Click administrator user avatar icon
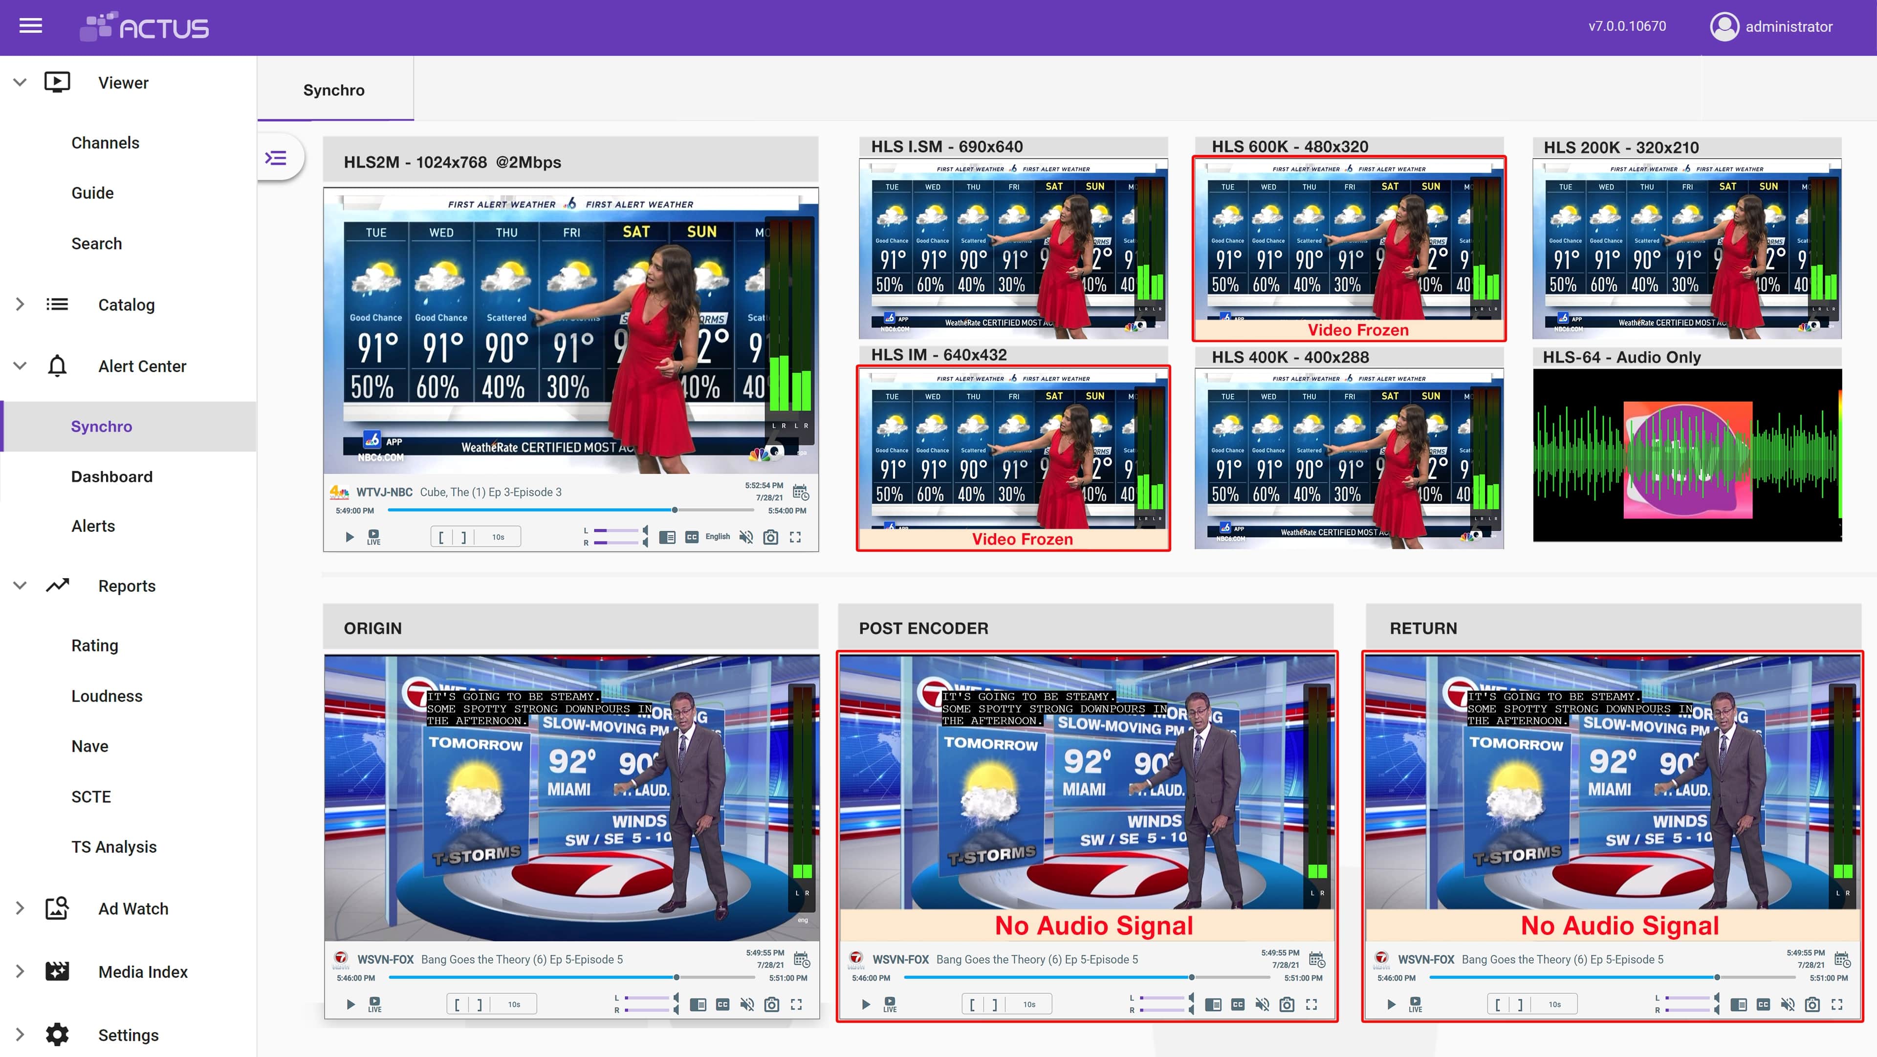 (1724, 27)
